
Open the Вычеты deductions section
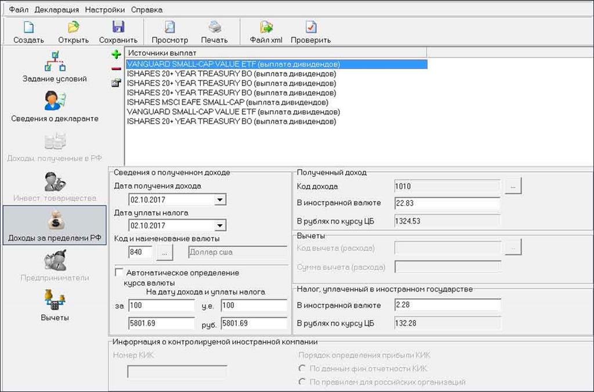[55, 305]
